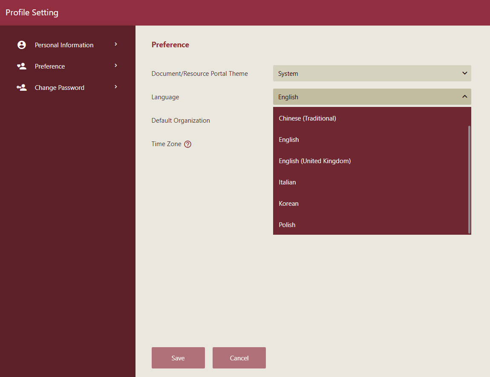Click the language list scrollbar
The height and width of the screenshot is (377, 490).
pos(469,180)
